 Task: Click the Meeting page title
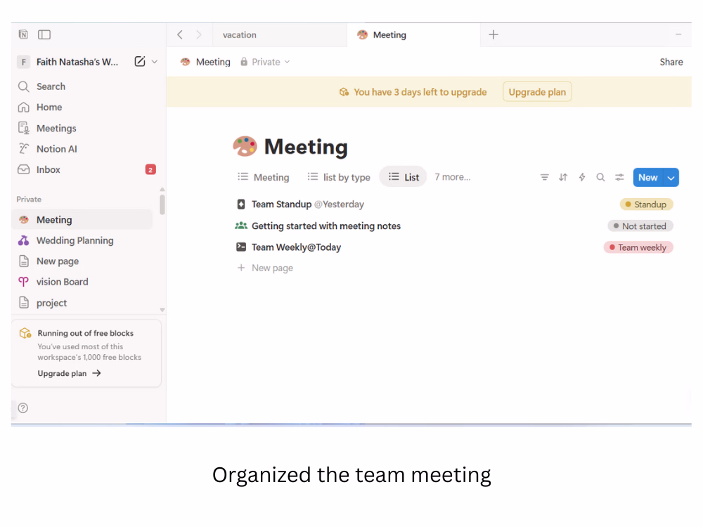click(x=307, y=147)
